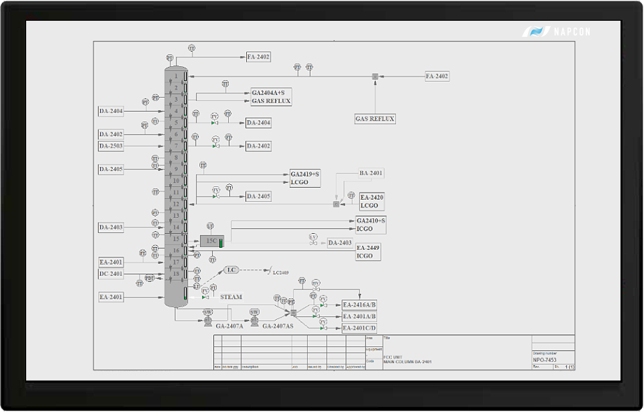
Task: Open the EA-2420 LCGO box
Action: pos(372,202)
